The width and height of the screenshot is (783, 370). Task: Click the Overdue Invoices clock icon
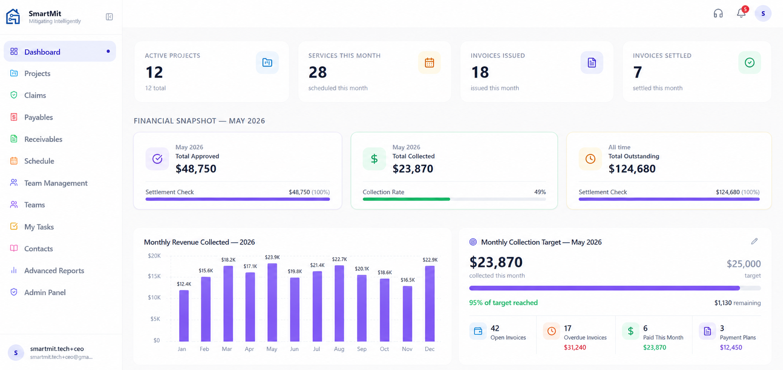[x=551, y=331]
